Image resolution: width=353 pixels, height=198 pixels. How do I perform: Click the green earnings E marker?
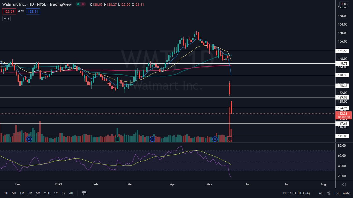click(x=118, y=139)
